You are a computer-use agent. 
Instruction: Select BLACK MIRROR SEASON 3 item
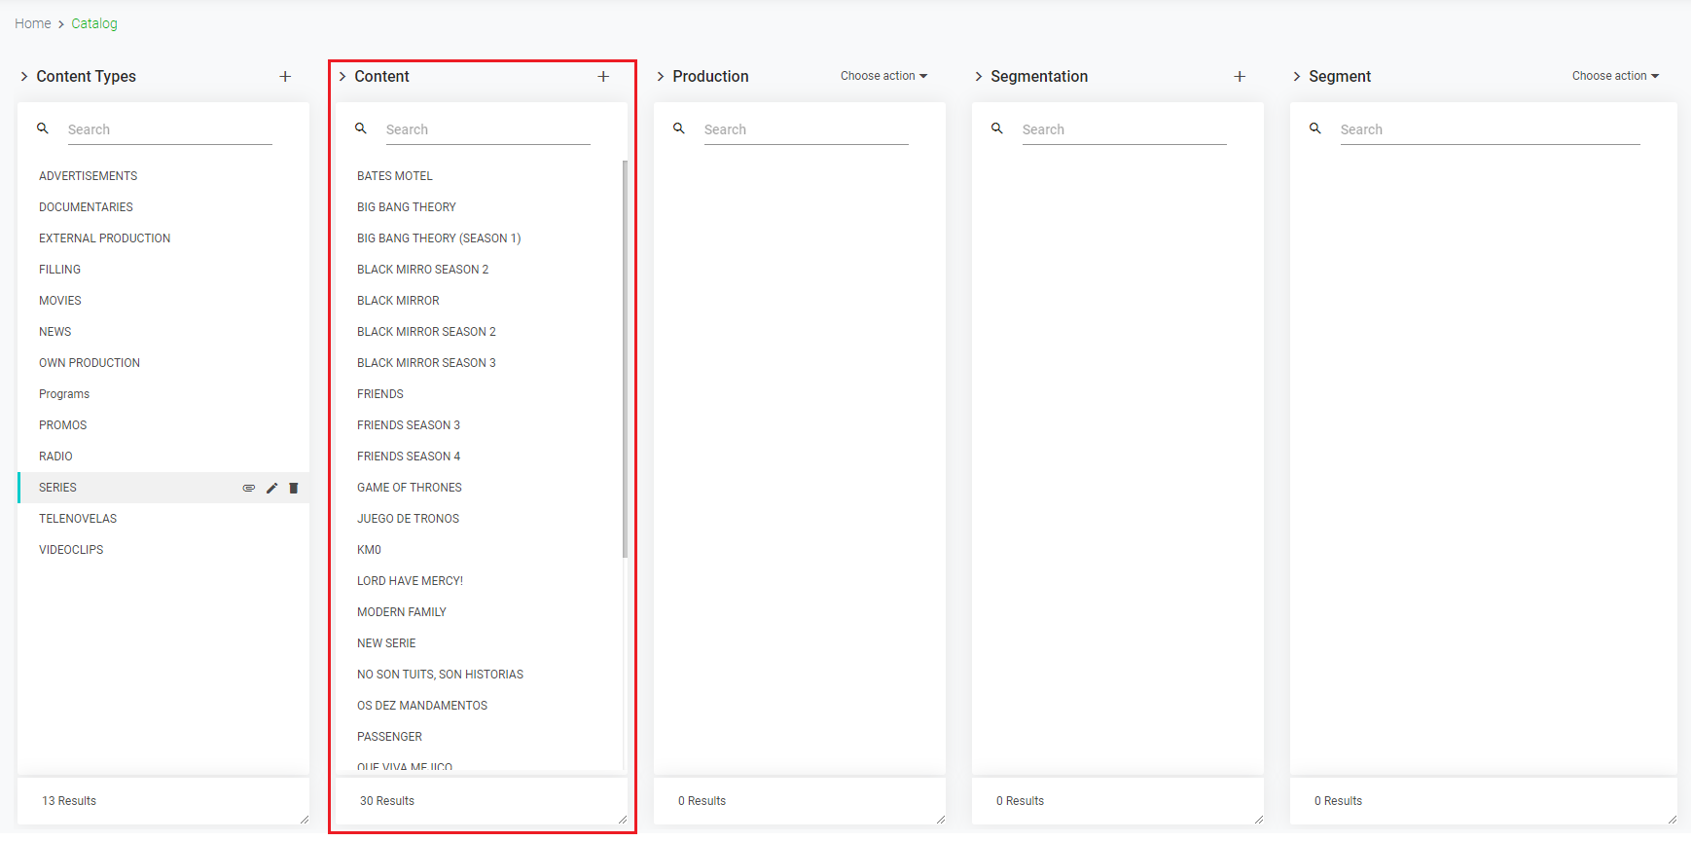pos(426,363)
